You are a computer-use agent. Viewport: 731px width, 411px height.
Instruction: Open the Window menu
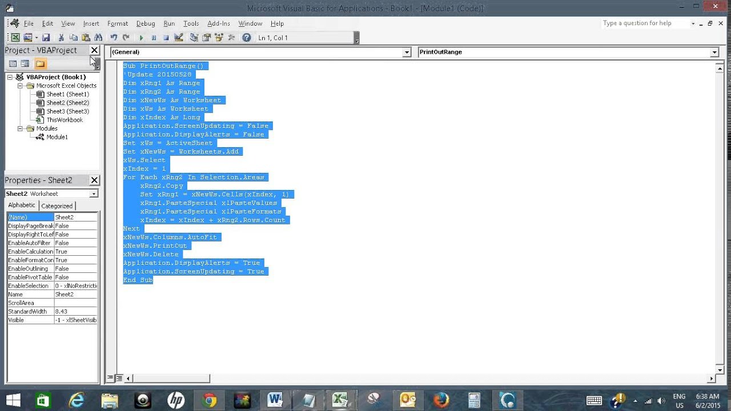point(250,23)
